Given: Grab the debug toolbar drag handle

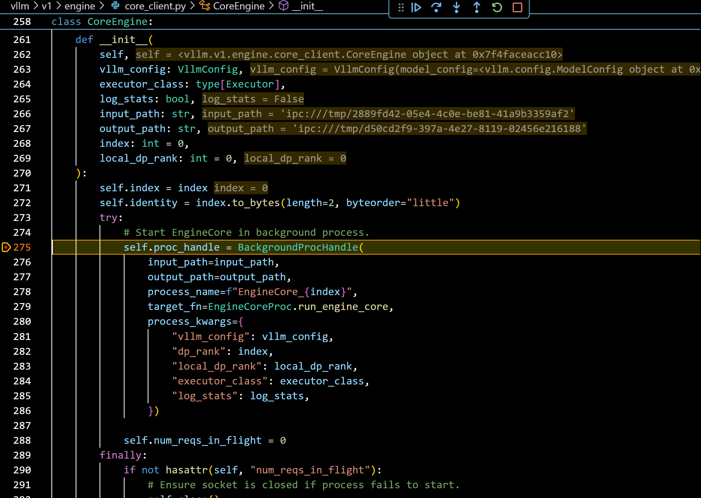Looking at the screenshot, I should tap(401, 7).
